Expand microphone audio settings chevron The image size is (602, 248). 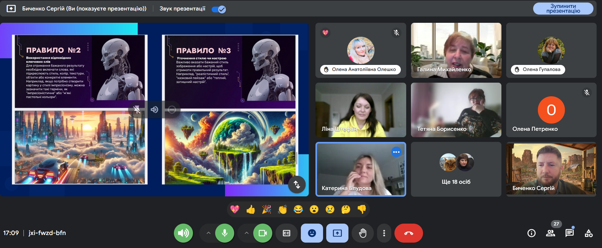point(208,233)
